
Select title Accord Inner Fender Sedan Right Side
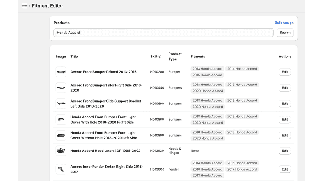[107, 169]
